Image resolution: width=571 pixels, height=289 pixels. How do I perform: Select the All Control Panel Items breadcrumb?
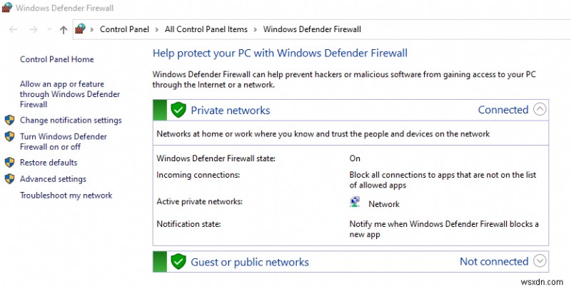206,29
